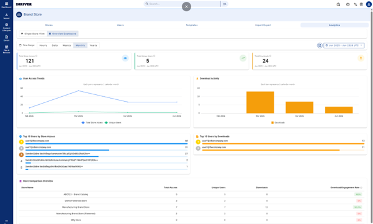373x224 pixels.
Task: Click the magnifier icon in search bar
Action: click(146, 4)
